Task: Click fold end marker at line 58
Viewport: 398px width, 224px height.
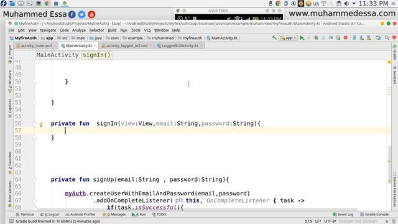Action: (x=35, y=138)
